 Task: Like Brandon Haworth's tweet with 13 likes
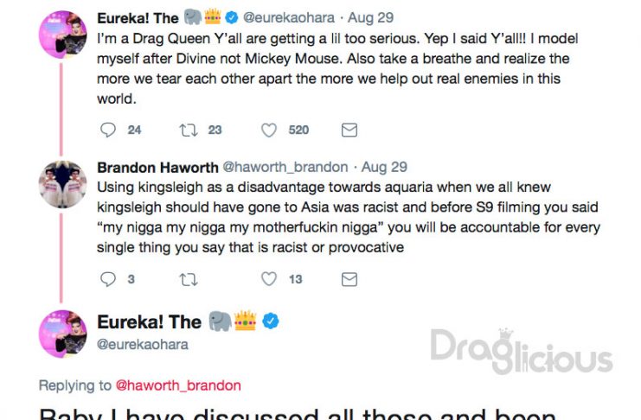pyautogui.click(x=269, y=279)
